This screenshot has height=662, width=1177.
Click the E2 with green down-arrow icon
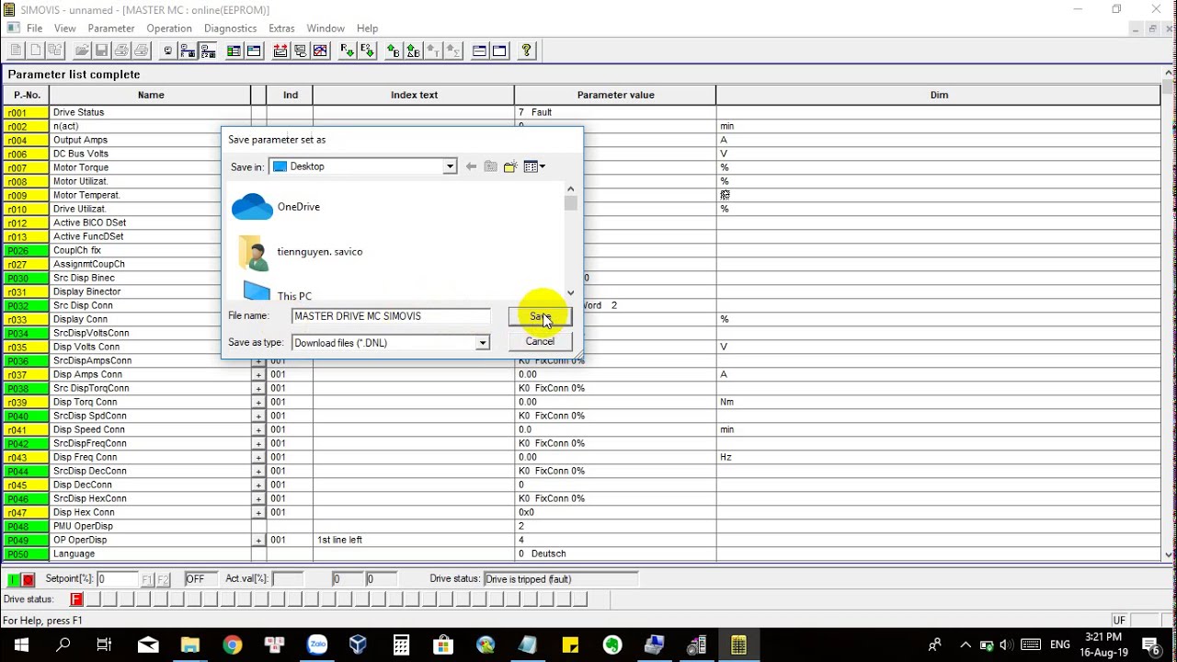(367, 51)
